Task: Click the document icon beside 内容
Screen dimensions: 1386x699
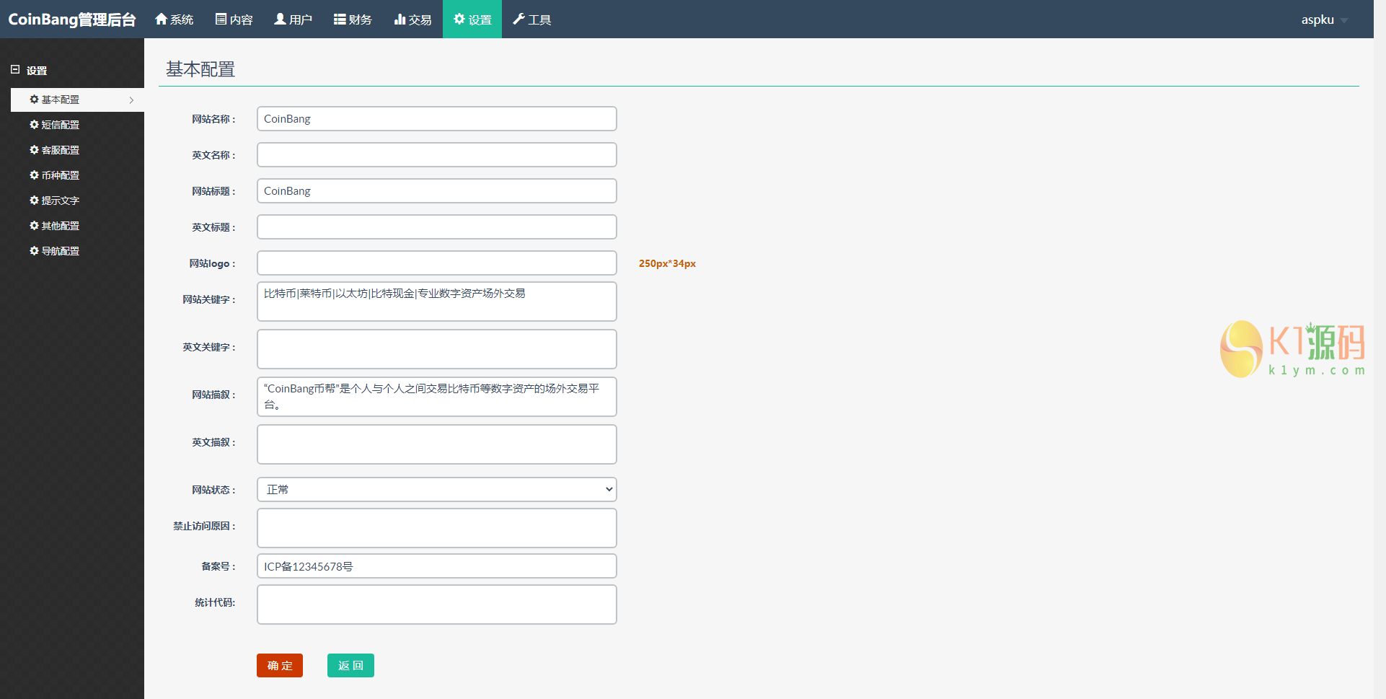Action: pyautogui.click(x=221, y=19)
